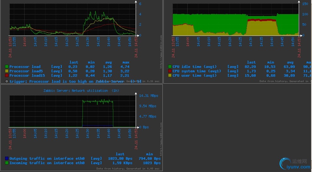Click the iyunv.com watermark logo

295,164
